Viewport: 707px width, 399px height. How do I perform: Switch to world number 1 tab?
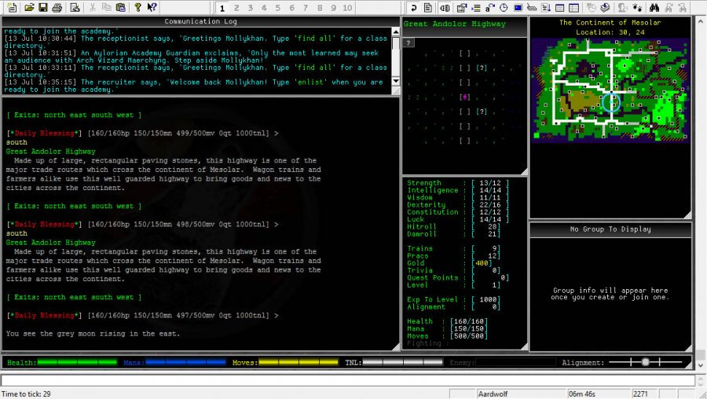coord(224,7)
